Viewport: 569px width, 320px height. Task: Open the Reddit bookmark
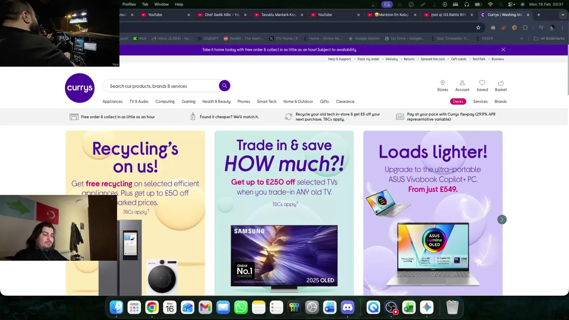pyautogui.click(x=244, y=39)
